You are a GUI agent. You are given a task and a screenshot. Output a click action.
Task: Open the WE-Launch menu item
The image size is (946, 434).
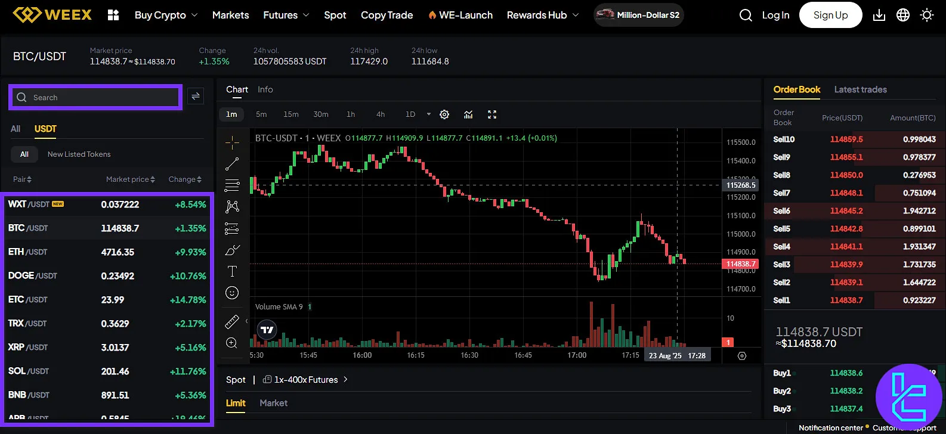click(x=460, y=15)
